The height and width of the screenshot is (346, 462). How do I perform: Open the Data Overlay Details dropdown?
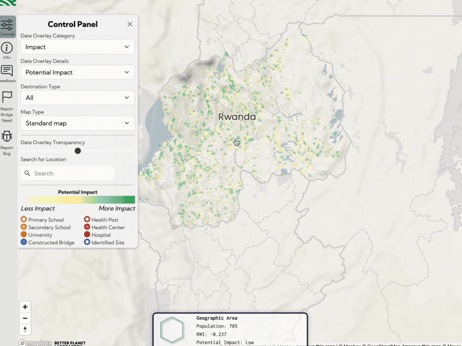pos(77,72)
